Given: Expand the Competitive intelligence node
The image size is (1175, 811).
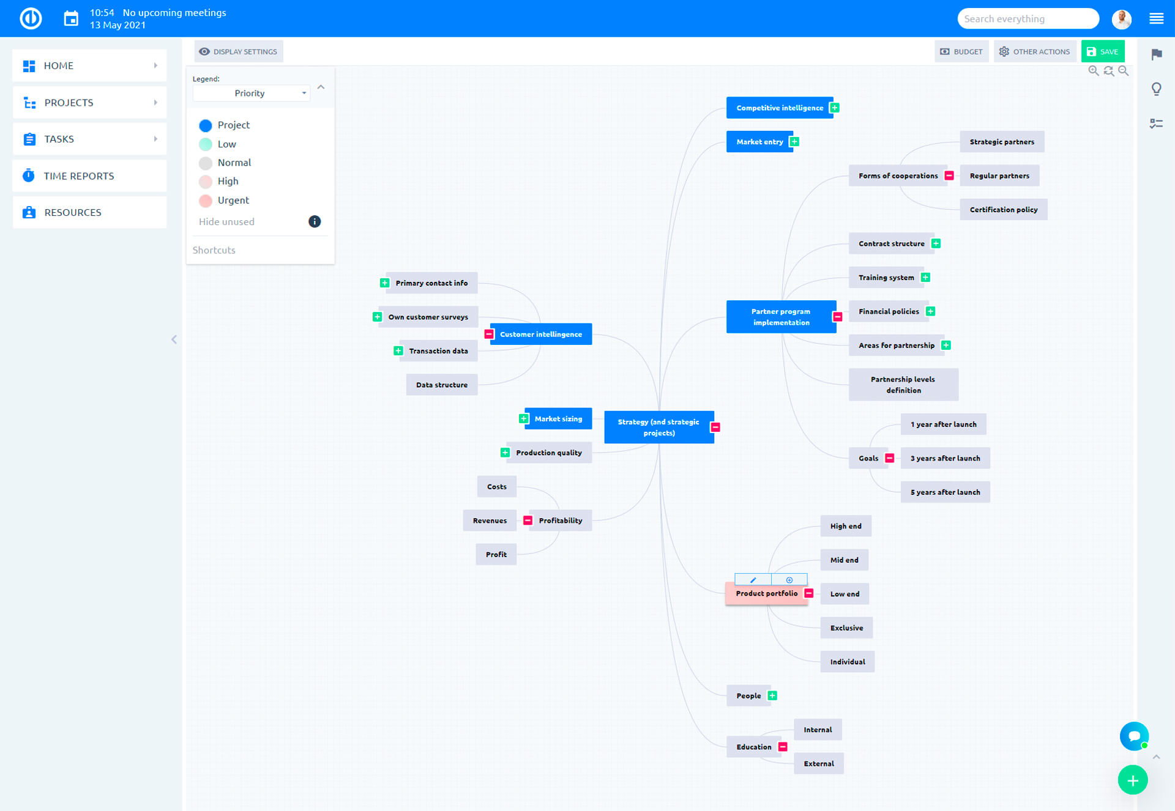Looking at the screenshot, I should 834,108.
